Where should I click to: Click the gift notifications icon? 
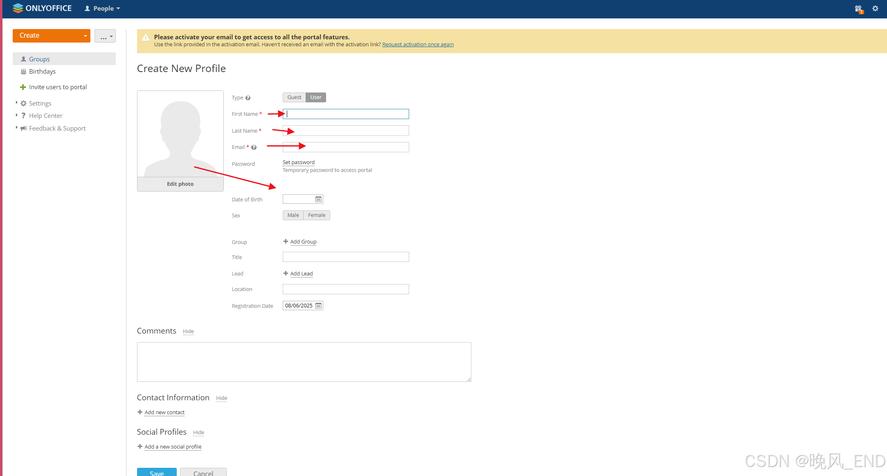click(858, 9)
